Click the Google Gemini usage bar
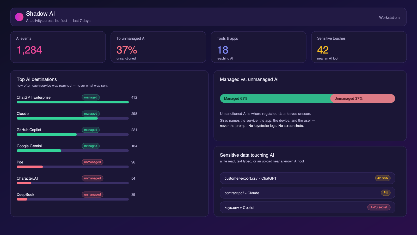The image size is (417, 235). click(x=73, y=151)
